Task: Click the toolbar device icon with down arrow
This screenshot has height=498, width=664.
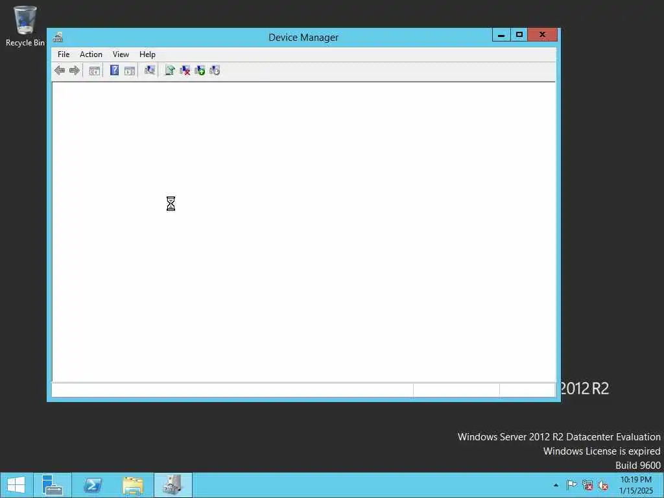Action: (215, 70)
